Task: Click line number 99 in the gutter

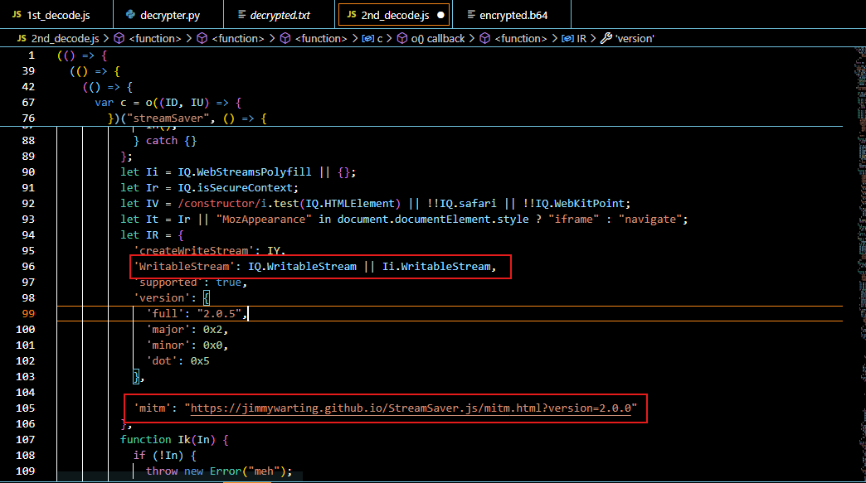Action: [x=28, y=314]
